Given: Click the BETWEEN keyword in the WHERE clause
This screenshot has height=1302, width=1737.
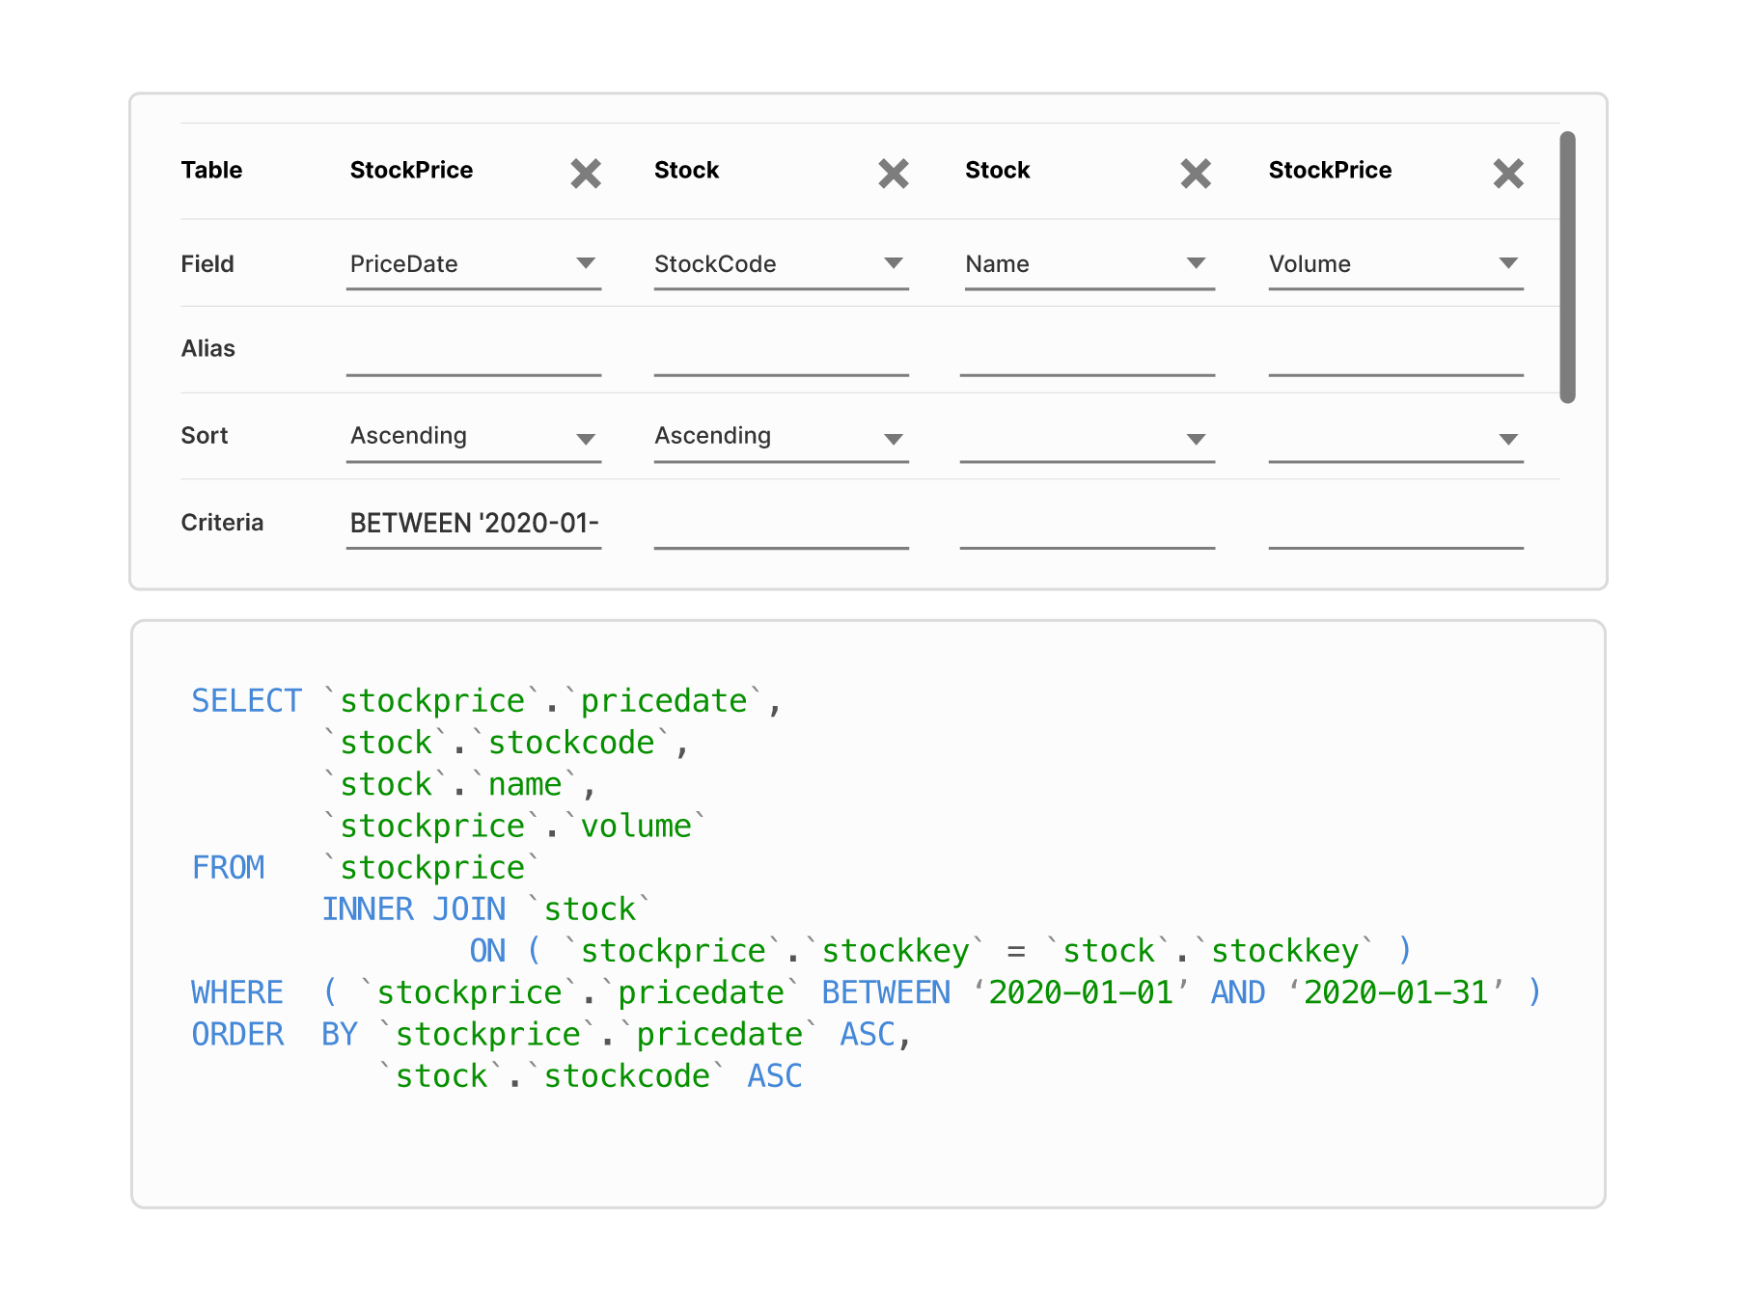Looking at the screenshot, I should point(886,992).
